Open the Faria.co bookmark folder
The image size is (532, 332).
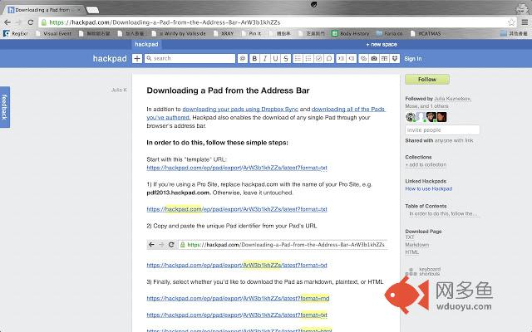coord(390,33)
